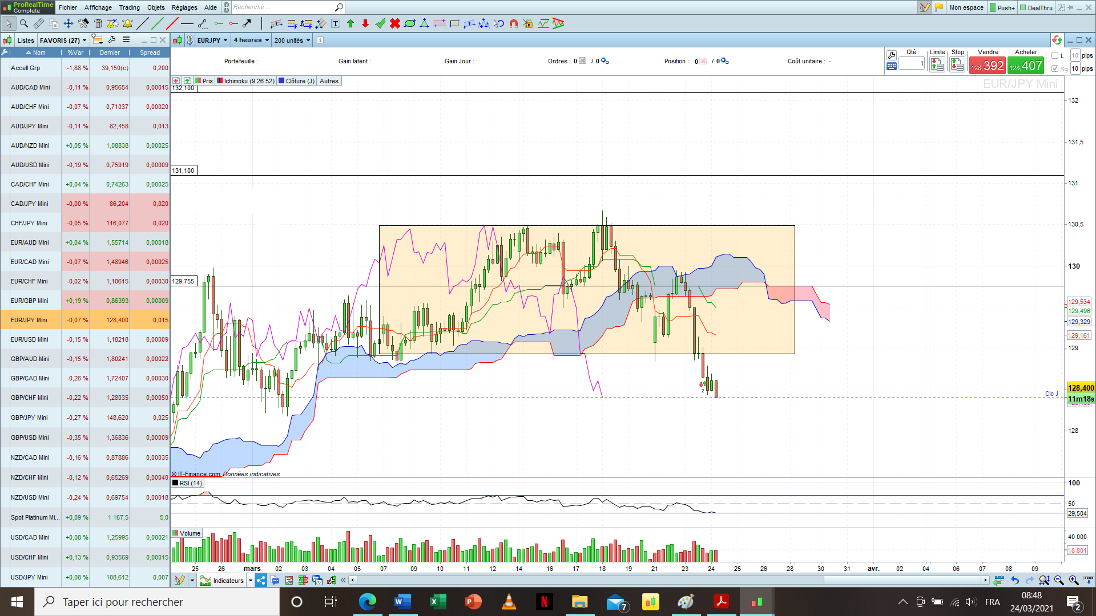Select the magnifier zoom tool
1096x616 pixels.
click(x=24, y=23)
